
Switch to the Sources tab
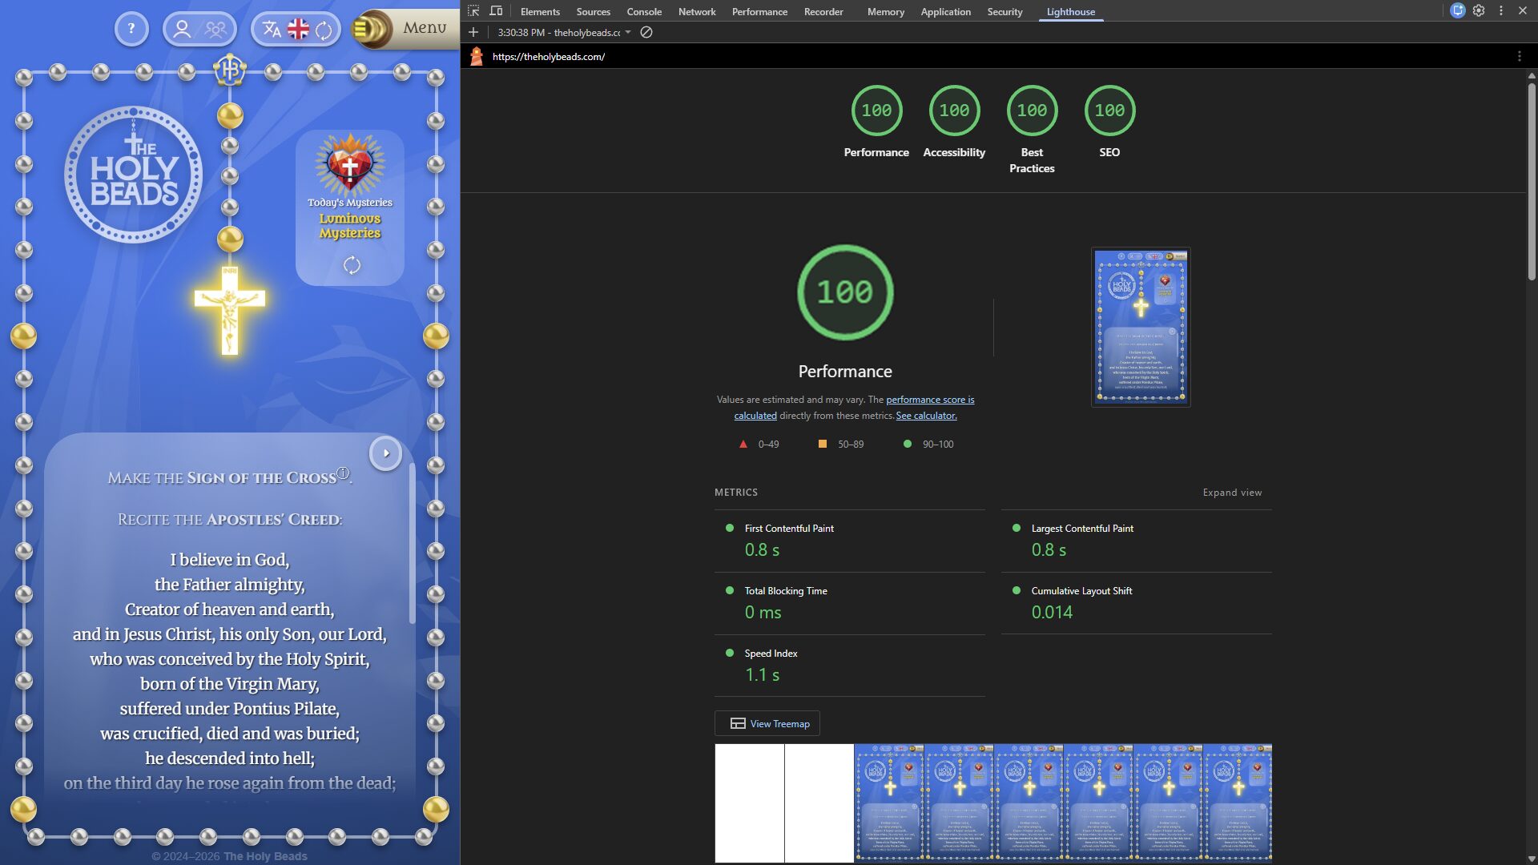594,12
